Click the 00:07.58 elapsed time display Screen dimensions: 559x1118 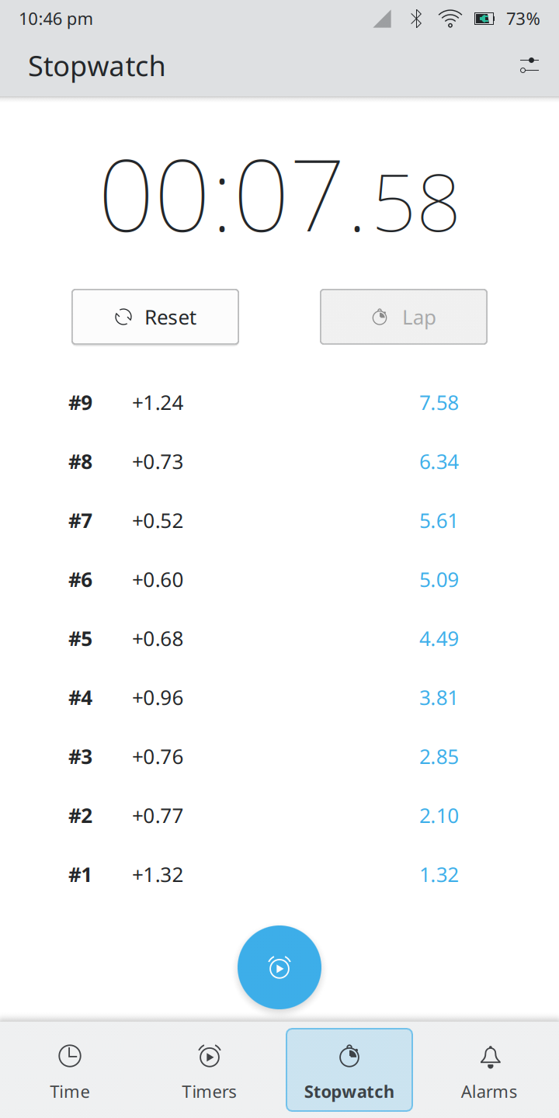[279, 196]
